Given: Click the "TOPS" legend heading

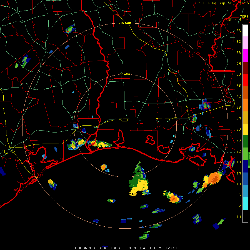Looking at the screenshot, I should [244, 17].
